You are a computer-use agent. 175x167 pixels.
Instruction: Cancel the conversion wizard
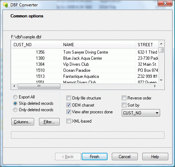pos(125,157)
